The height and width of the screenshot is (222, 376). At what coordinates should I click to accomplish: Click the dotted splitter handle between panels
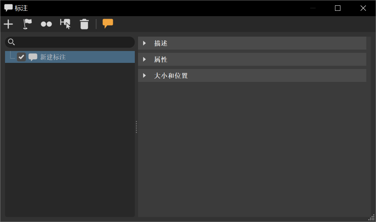tap(136, 127)
